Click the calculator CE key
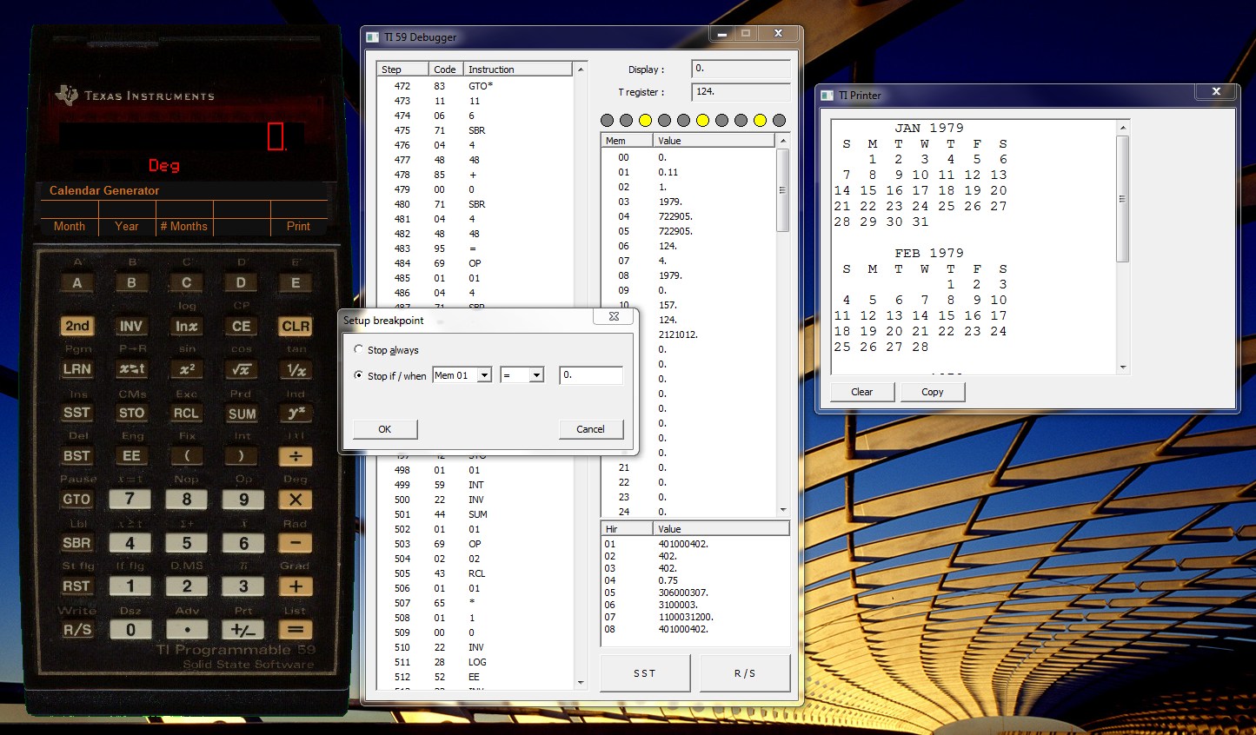 point(241,326)
